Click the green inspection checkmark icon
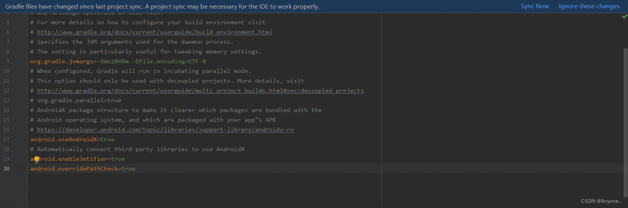 coord(624,17)
